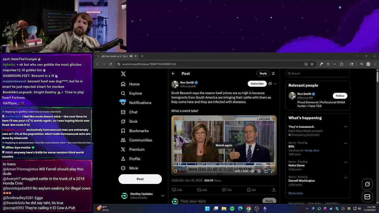
Task: Click the X logo in the sidebar
Action: [123, 74]
